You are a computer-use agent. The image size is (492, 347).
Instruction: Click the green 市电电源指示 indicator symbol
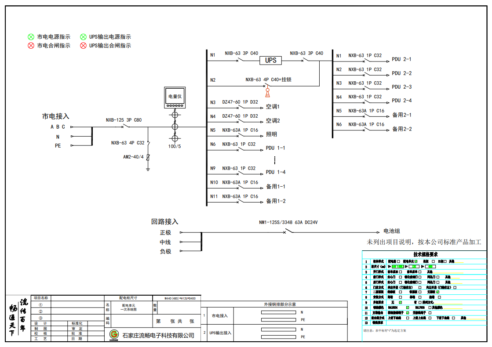click(x=31, y=37)
